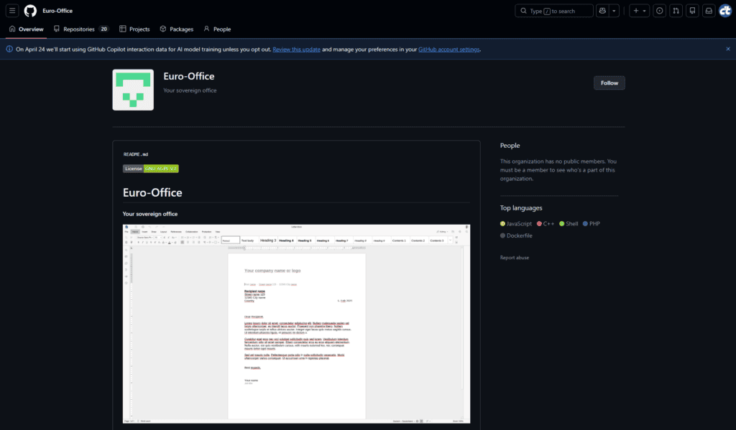Click the document editor screenshot in README
Image resolution: width=736 pixels, height=430 pixels.
coord(296,323)
